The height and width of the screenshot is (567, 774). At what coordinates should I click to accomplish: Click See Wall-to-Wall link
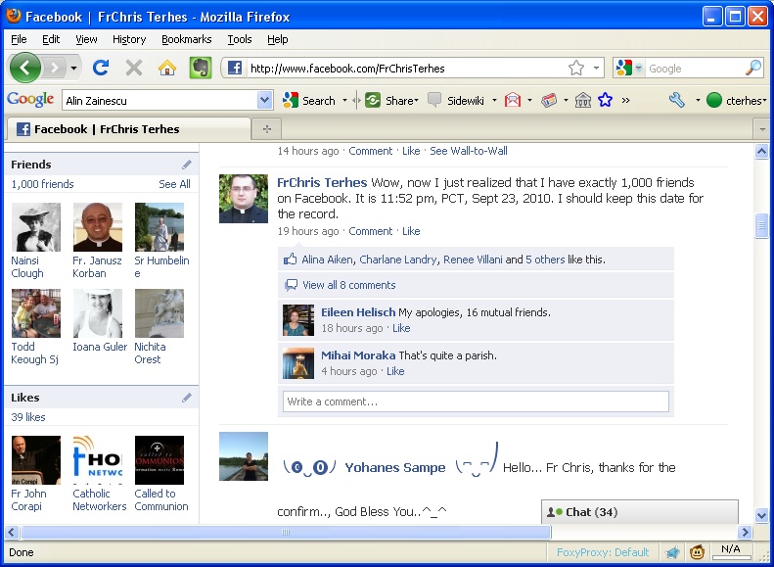point(469,151)
